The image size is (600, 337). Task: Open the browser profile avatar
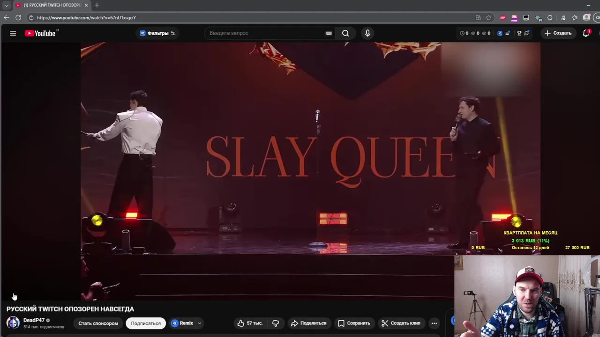586,18
